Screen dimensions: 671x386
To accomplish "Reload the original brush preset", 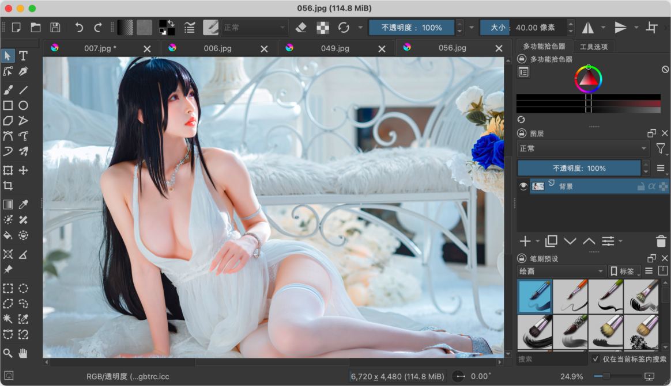I will point(344,28).
